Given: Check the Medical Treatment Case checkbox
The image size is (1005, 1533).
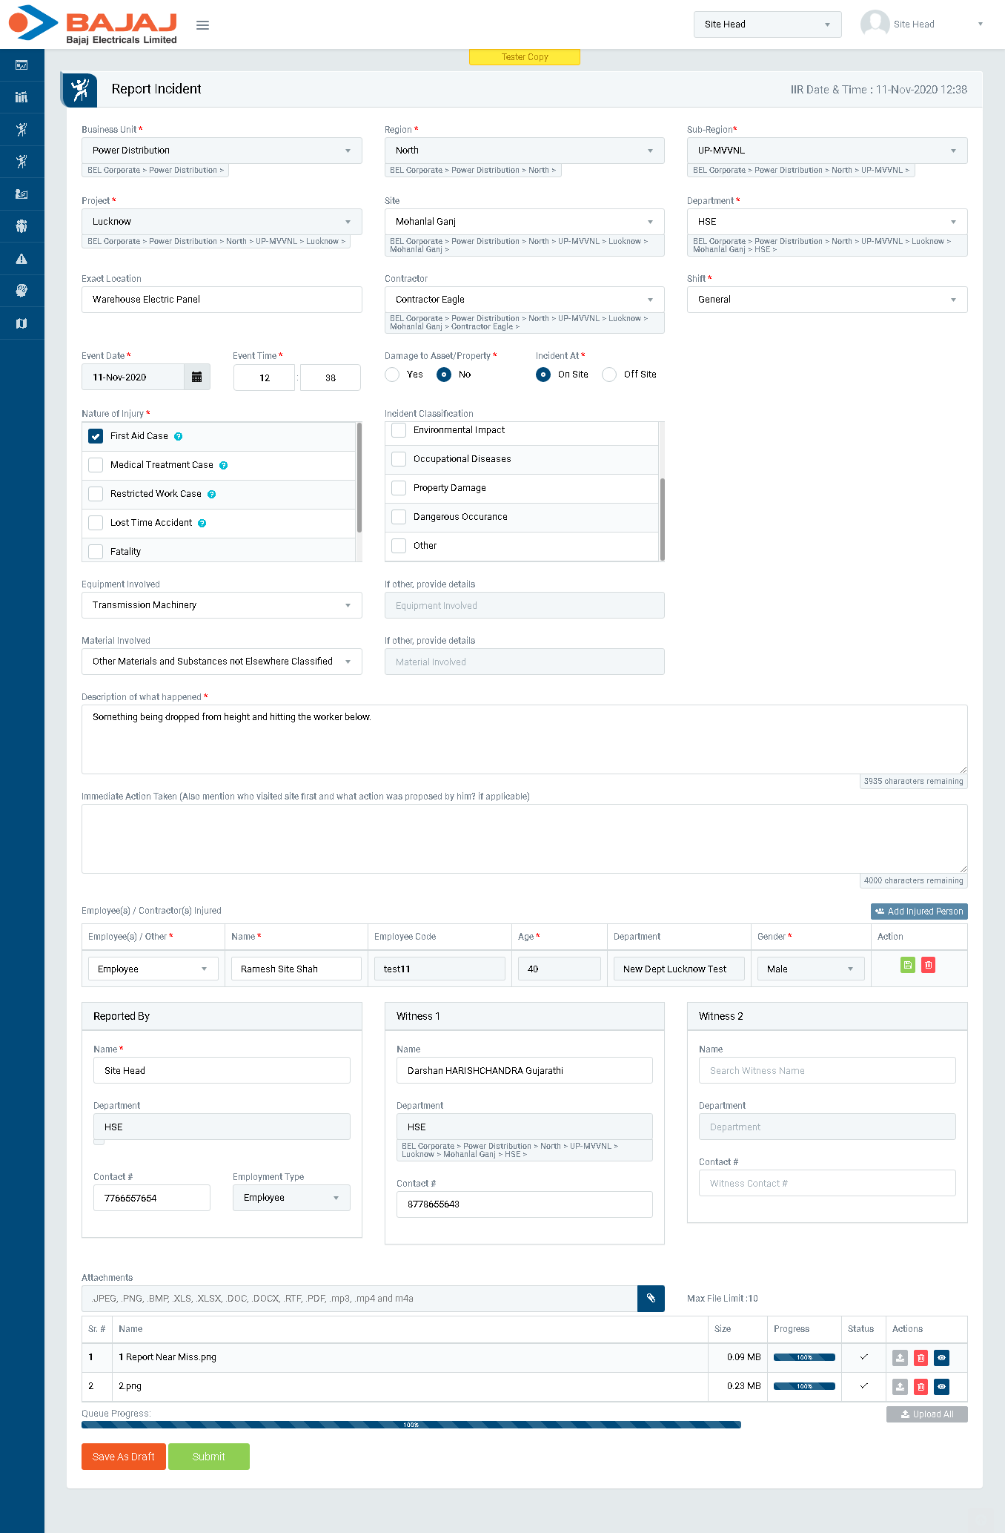Looking at the screenshot, I should click(x=96, y=465).
